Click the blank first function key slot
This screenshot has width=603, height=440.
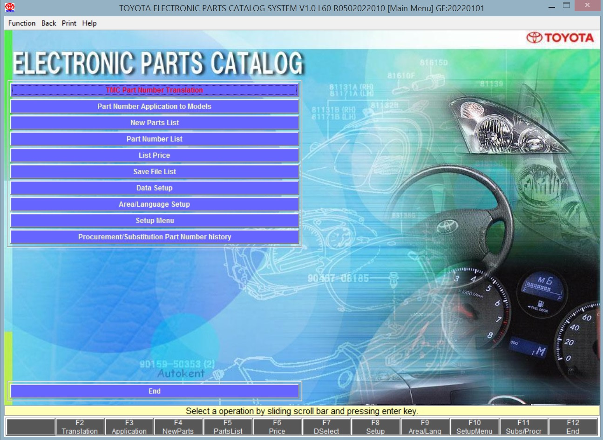point(31,427)
